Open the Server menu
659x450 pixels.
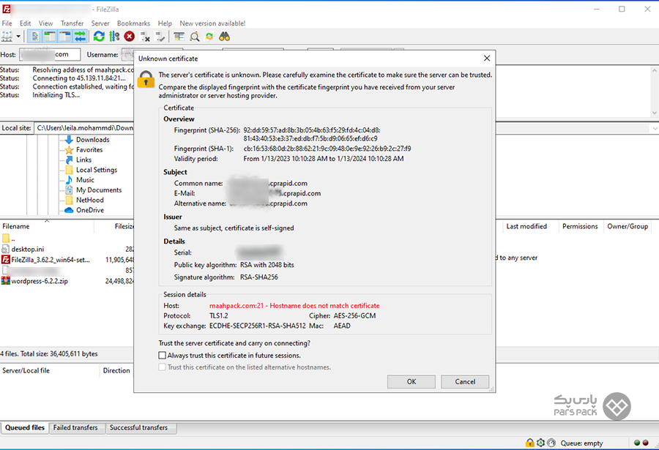coord(100,23)
